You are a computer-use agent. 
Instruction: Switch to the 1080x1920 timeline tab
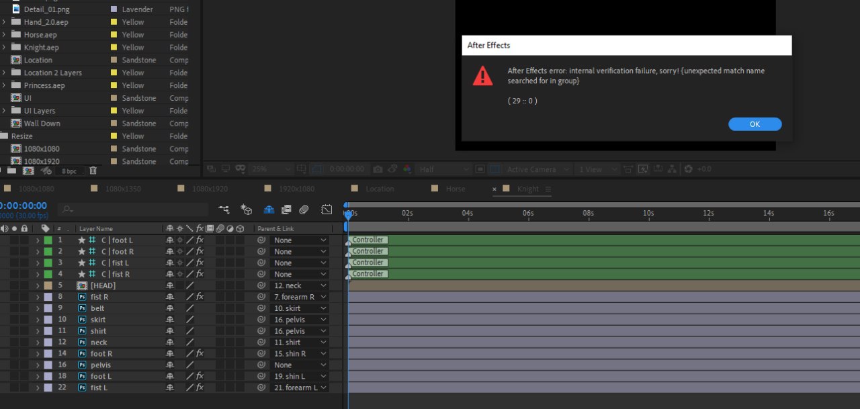[210, 189]
